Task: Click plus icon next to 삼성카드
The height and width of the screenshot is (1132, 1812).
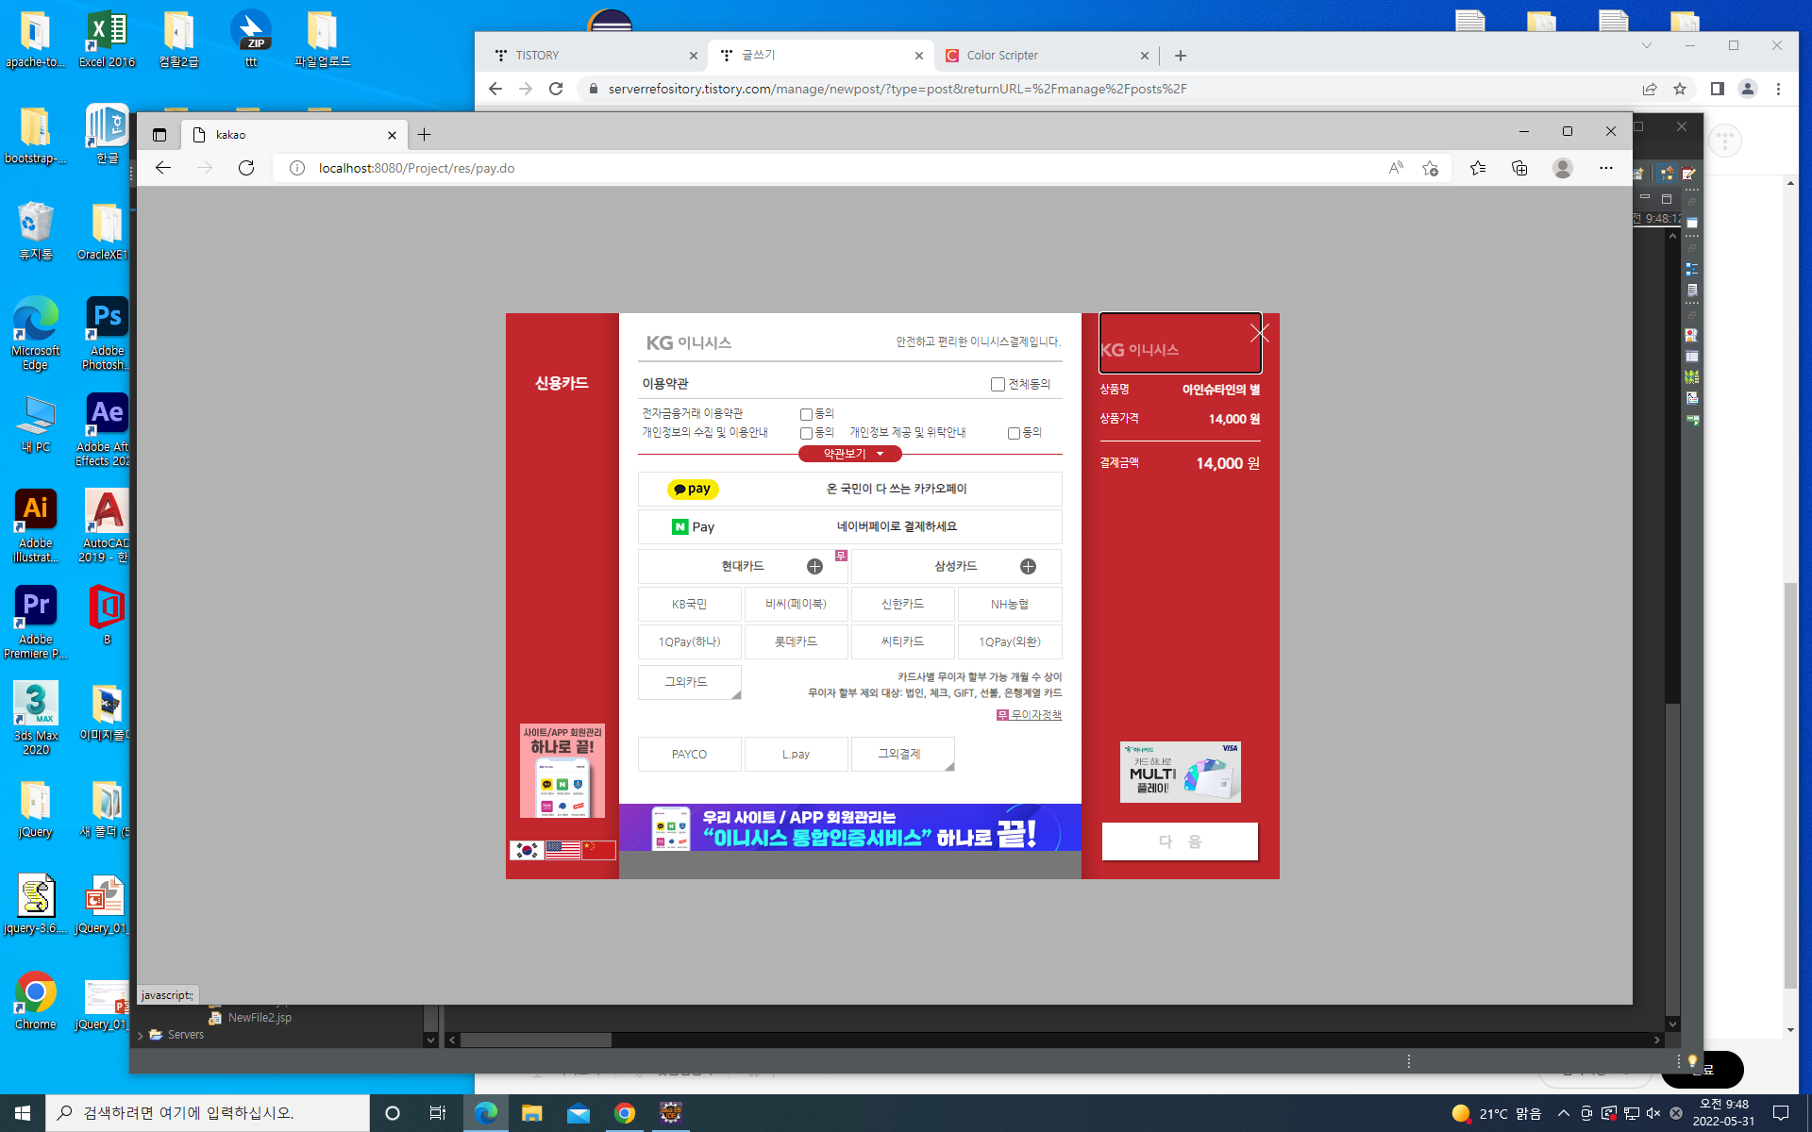Action: (x=1028, y=566)
